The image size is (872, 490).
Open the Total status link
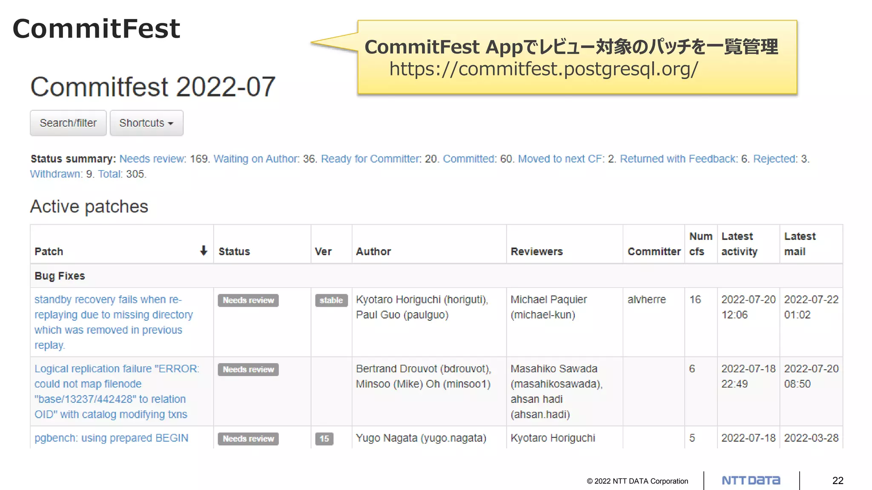coord(110,174)
